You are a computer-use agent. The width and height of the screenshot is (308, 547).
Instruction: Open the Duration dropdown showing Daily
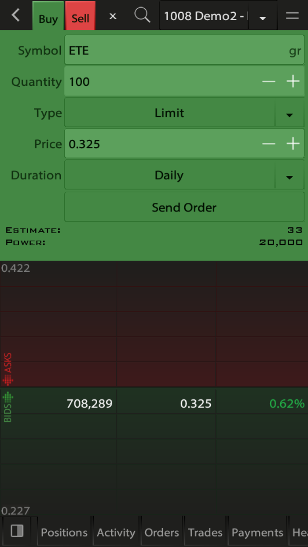pos(289,177)
